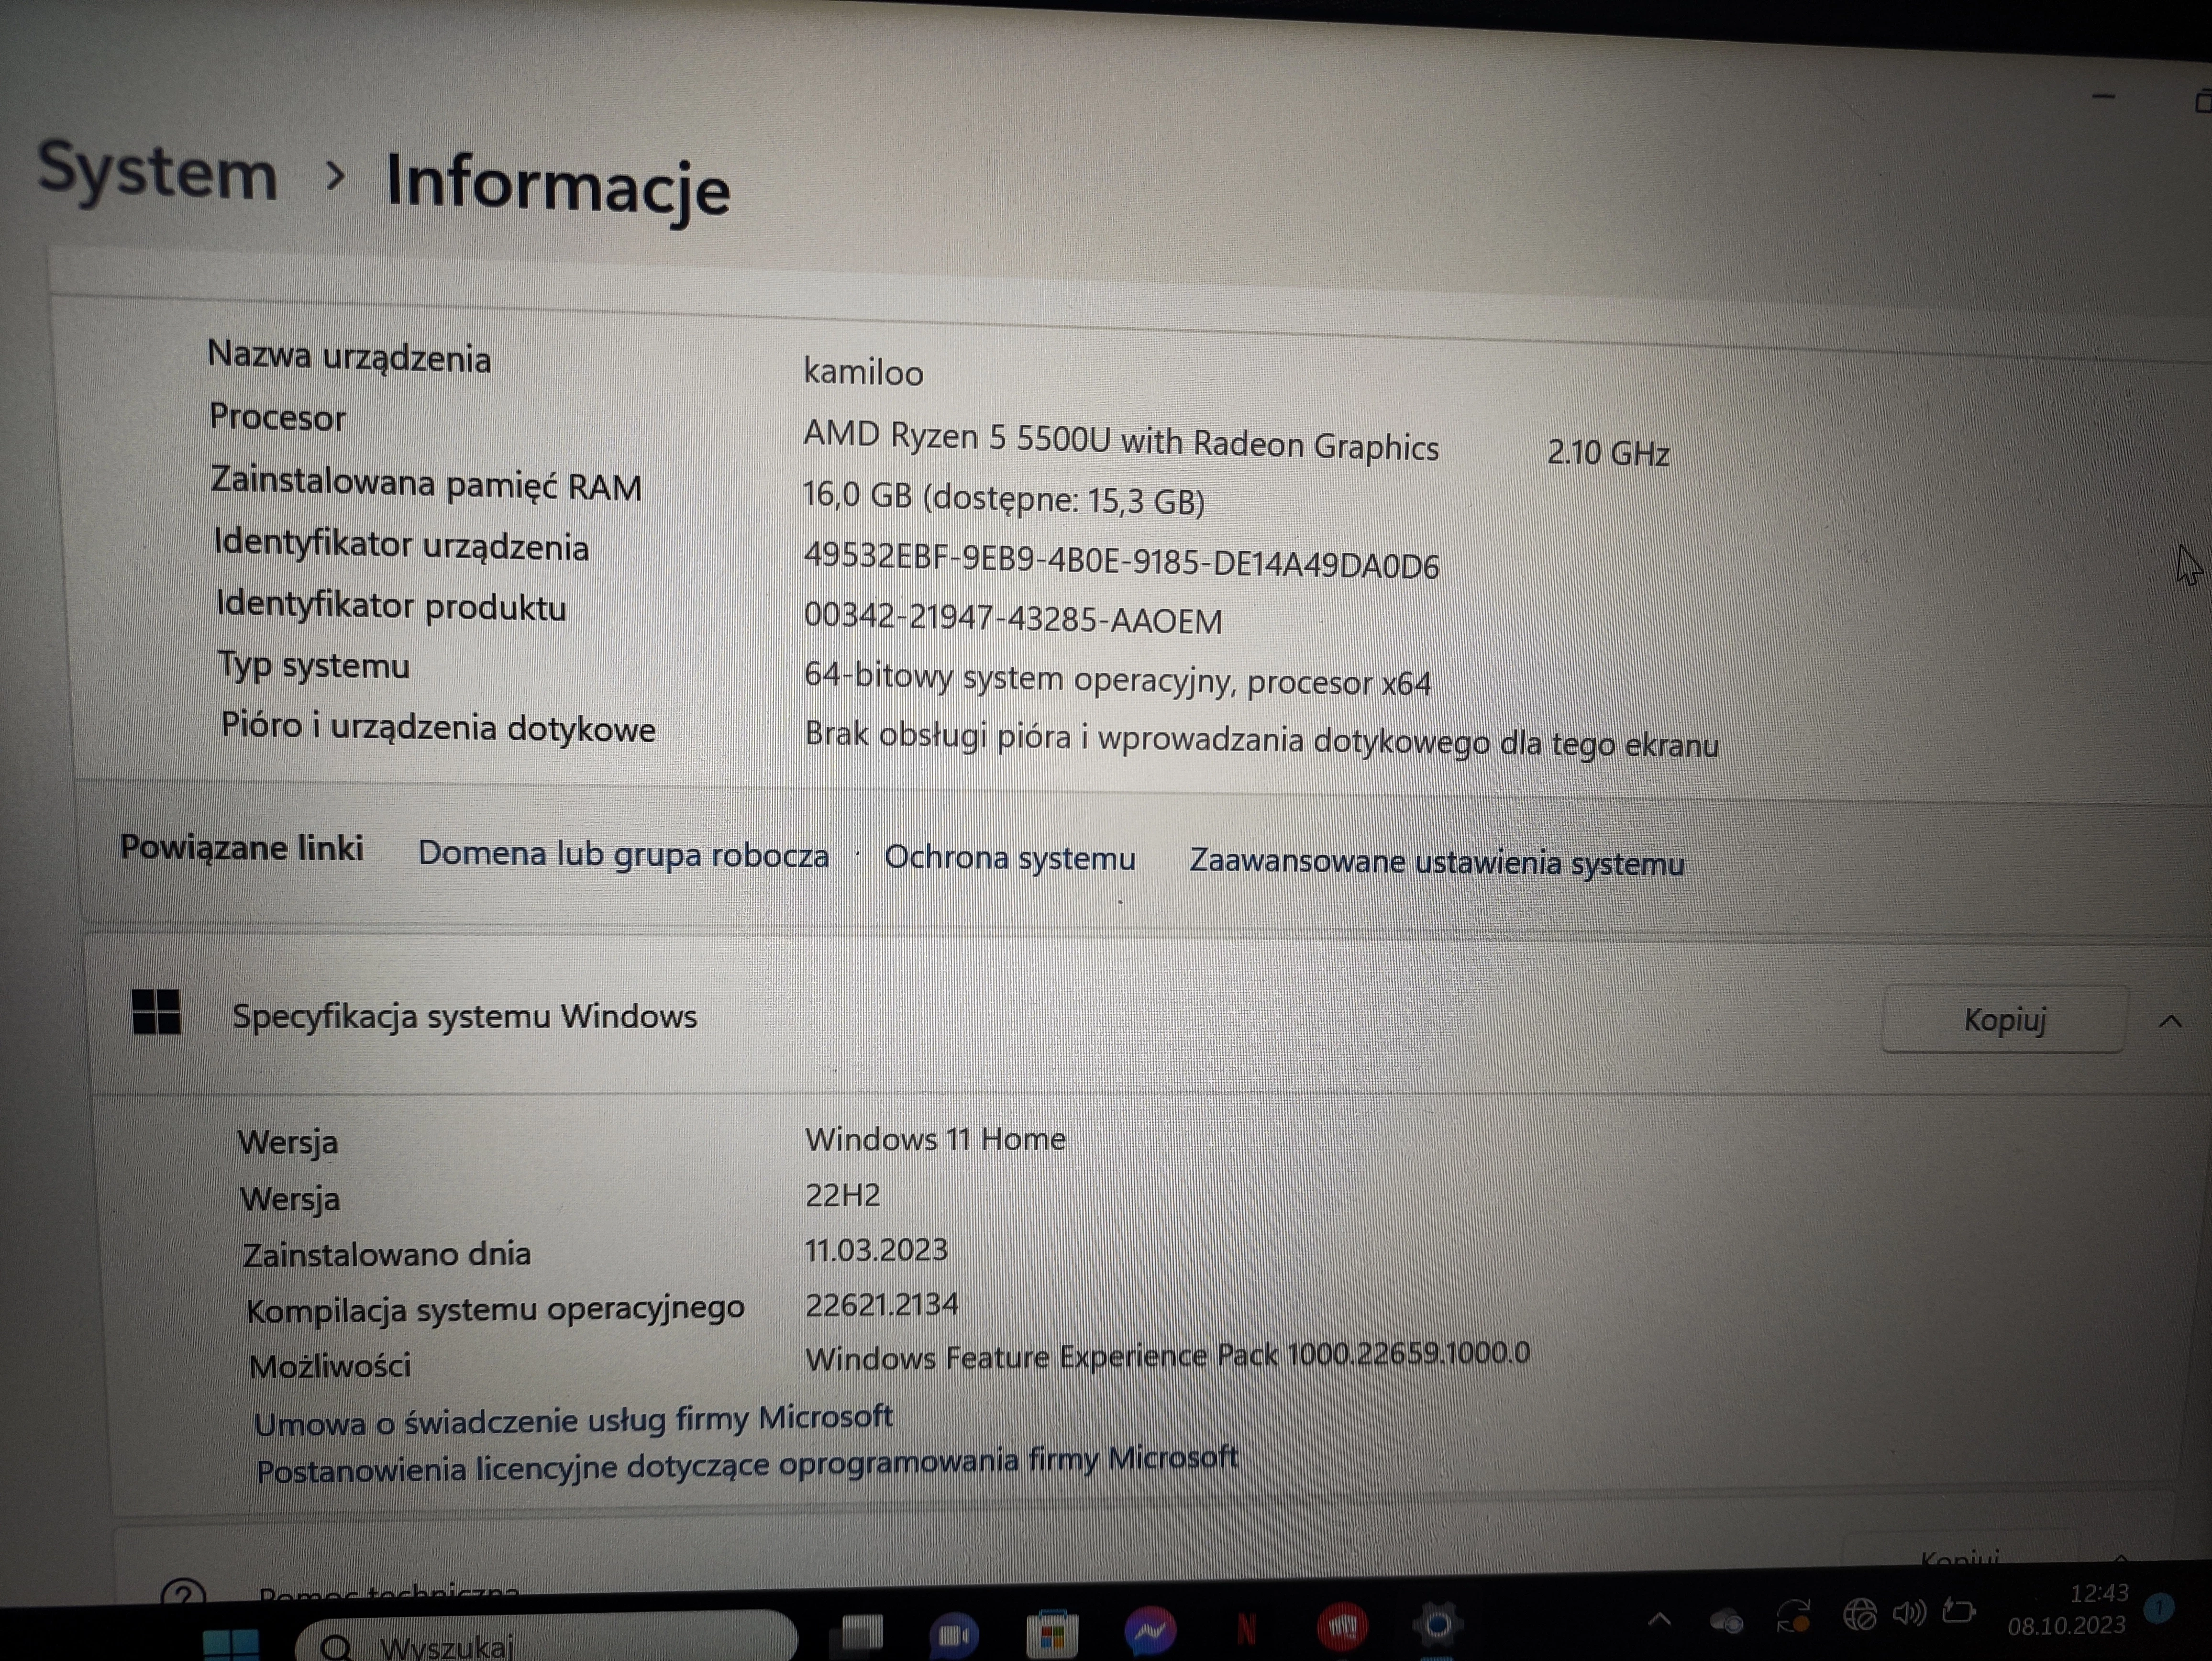Select Windows 11 Home edition value
The image size is (2212, 1661).
(x=935, y=1139)
